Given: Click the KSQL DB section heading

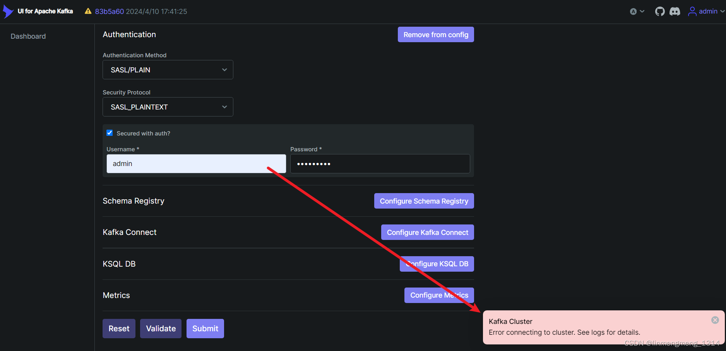Looking at the screenshot, I should click(x=119, y=264).
